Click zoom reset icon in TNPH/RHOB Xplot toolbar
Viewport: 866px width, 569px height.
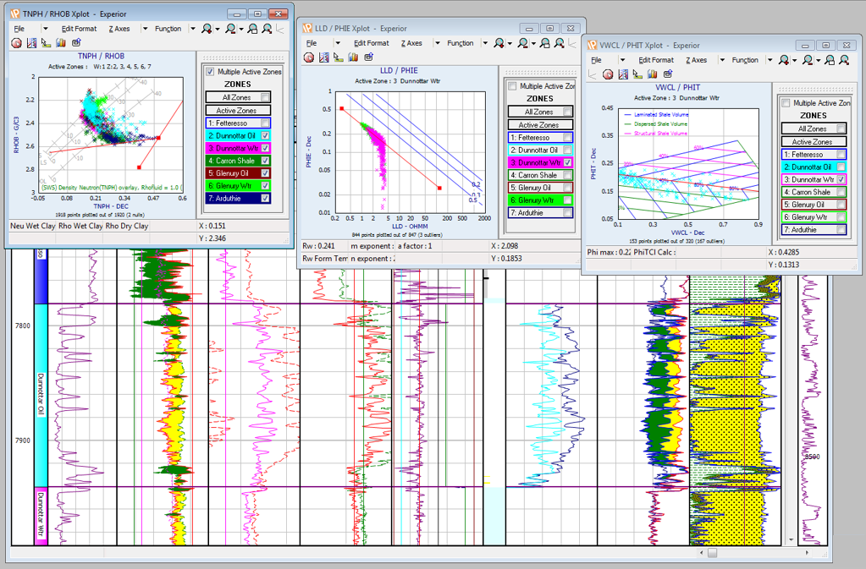coord(268,29)
